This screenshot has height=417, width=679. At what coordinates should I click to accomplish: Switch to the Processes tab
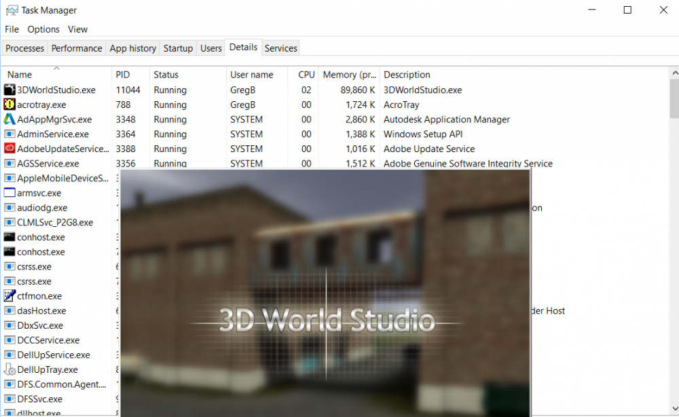point(25,48)
